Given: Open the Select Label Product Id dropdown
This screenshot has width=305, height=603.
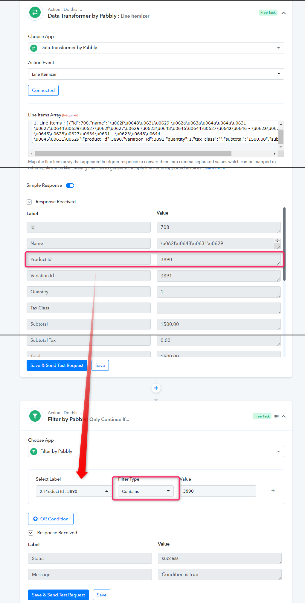Looking at the screenshot, I should 74,491.
